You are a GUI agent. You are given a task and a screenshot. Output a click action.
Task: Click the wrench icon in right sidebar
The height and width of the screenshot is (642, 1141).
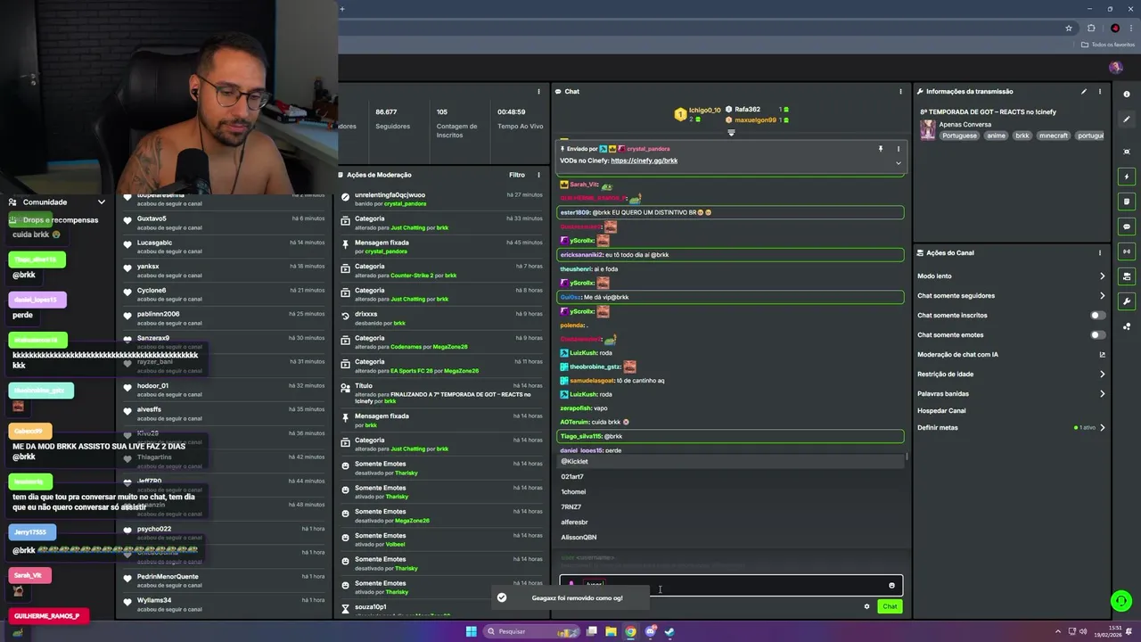click(x=1127, y=301)
